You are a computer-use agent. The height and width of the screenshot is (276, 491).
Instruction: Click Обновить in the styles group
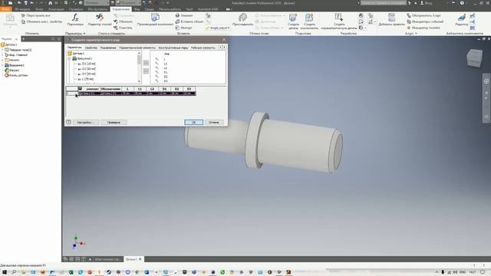[123, 21]
